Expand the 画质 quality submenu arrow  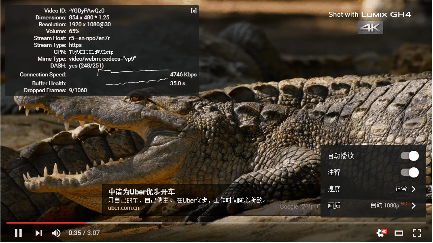pyautogui.click(x=414, y=205)
